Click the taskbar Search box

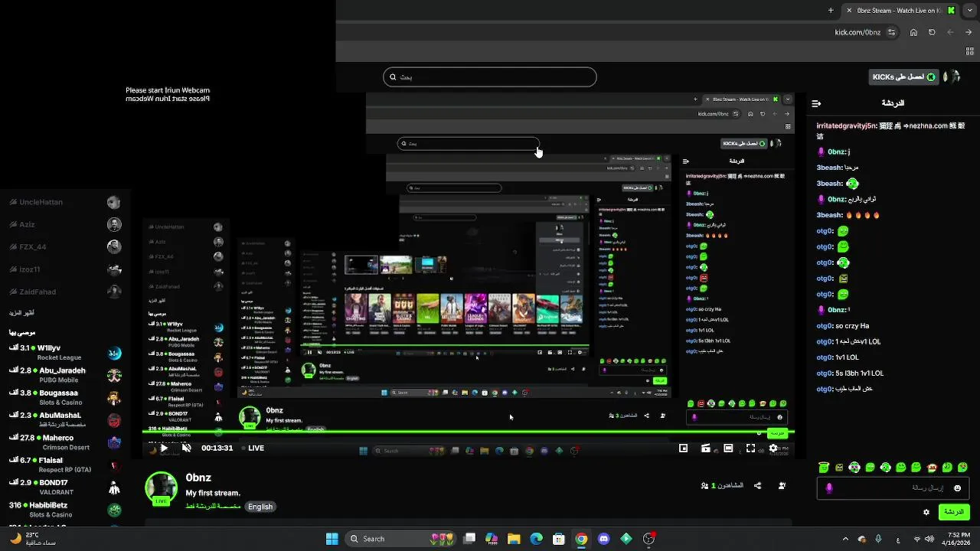pos(400,539)
